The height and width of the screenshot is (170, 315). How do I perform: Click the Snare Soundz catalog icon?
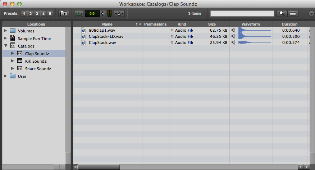(19, 68)
